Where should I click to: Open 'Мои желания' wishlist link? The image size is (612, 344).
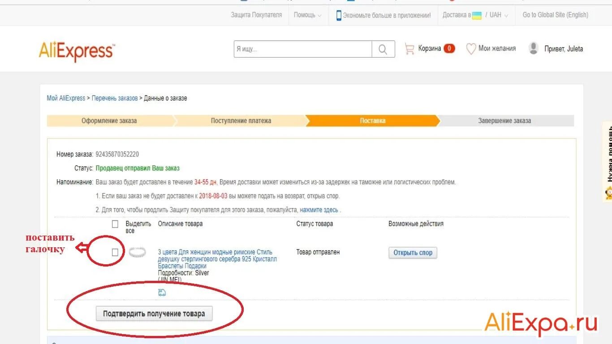coord(497,48)
